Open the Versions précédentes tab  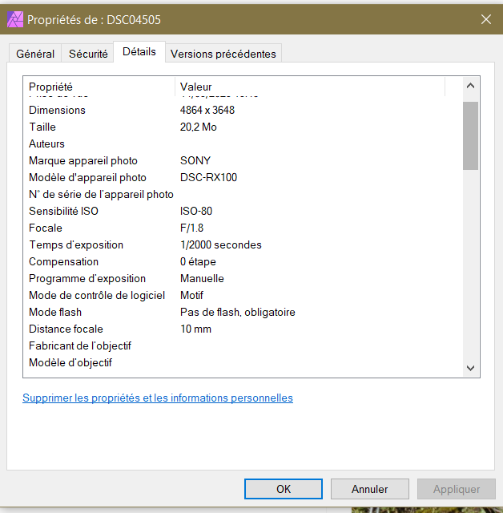tap(223, 54)
